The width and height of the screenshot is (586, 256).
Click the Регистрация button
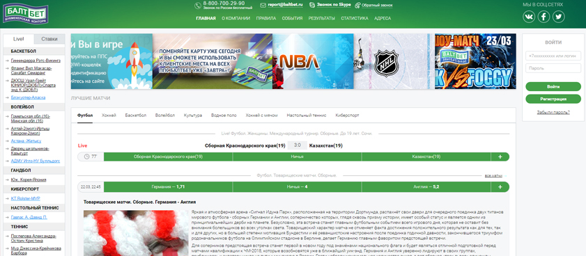553,99
